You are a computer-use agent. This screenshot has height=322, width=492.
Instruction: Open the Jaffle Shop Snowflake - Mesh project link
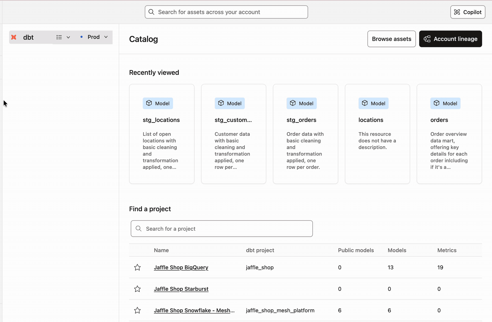[x=194, y=310]
